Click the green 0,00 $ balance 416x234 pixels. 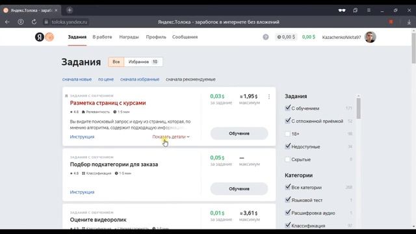click(x=309, y=37)
